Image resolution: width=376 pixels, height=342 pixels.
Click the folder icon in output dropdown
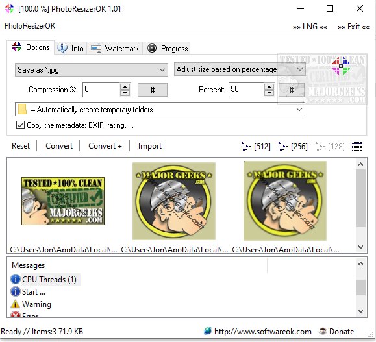[x=22, y=109]
